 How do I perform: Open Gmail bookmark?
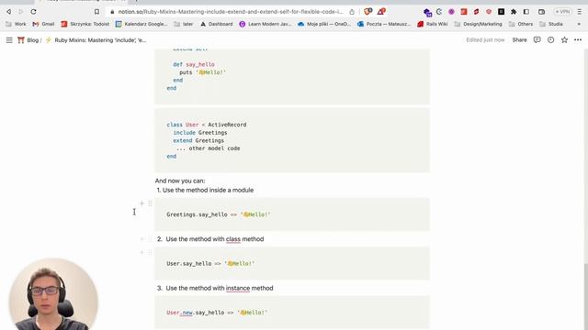tap(43, 24)
